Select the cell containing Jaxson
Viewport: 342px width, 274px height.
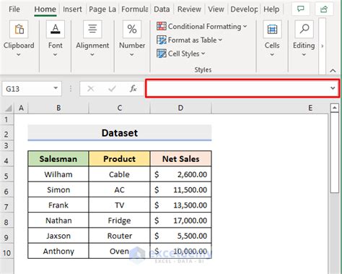[x=58, y=236]
